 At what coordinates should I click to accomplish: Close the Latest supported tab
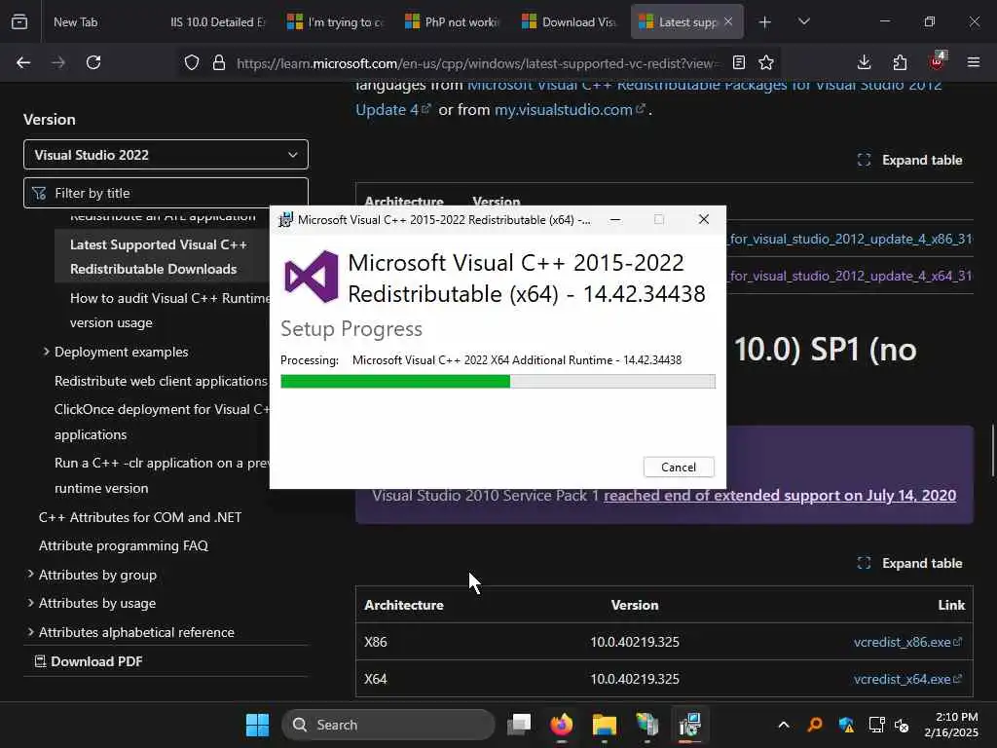coord(728,21)
